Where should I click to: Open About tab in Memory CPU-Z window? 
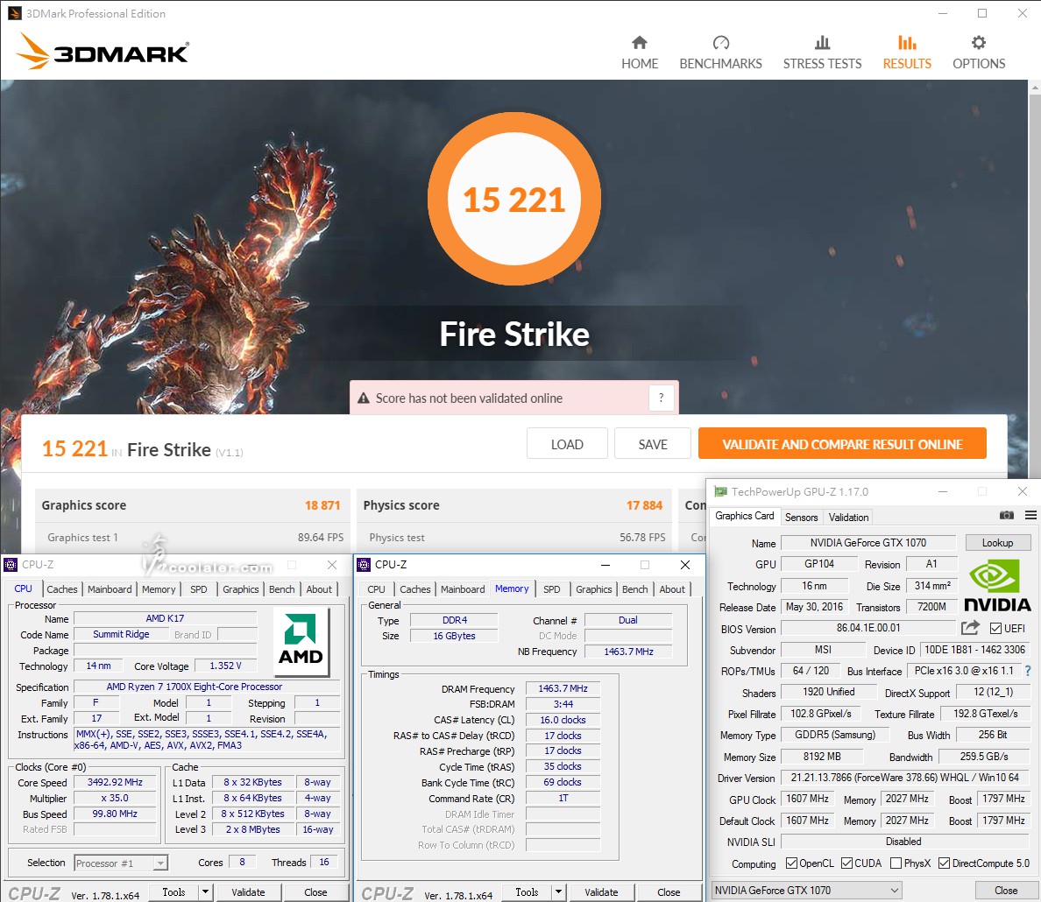pos(672,589)
